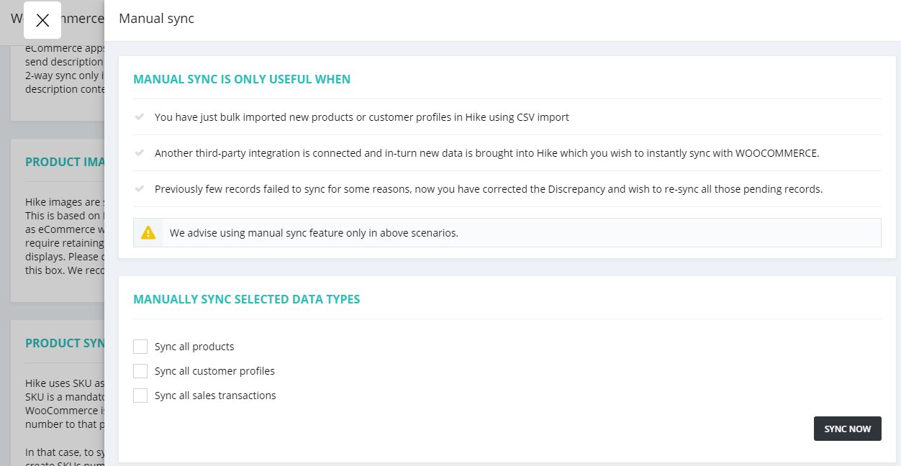This screenshot has width=901, height=466.
Task: Click the Manual sync panel title
Action: [x=157, y=19]
